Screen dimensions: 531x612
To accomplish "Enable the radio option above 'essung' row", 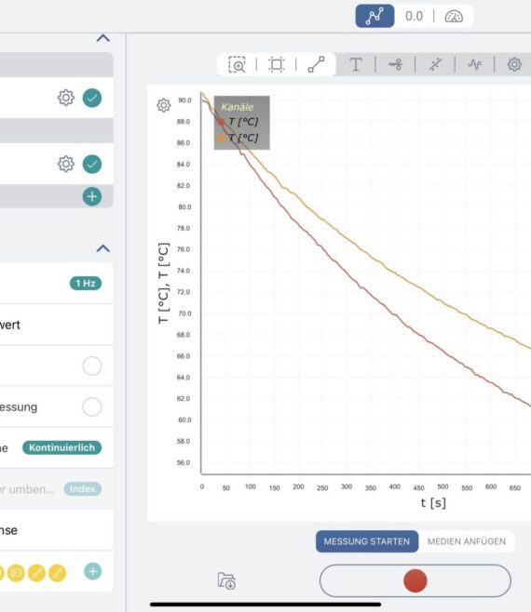I will [92, 366].
